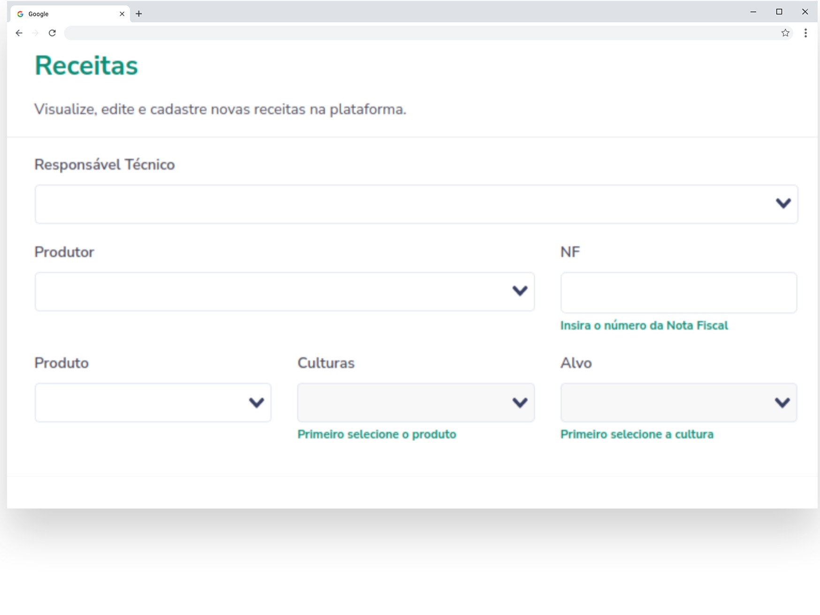Viewport: 820px width, 615px height.
Task: Minimize the browser window
Action: [x=753, y=12]
